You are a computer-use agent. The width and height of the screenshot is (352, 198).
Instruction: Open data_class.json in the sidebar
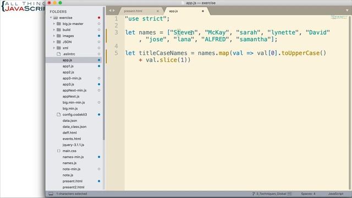pyautogui.click(x=74, y=127)
